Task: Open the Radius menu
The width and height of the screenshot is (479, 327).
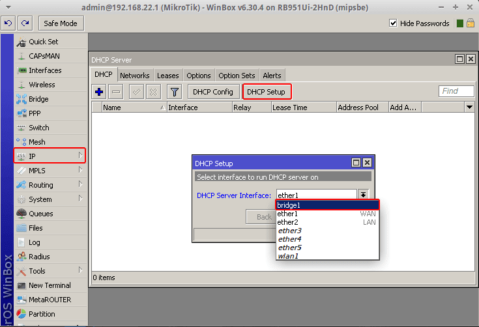Action: pyautogui.click(x=50, y=257)
